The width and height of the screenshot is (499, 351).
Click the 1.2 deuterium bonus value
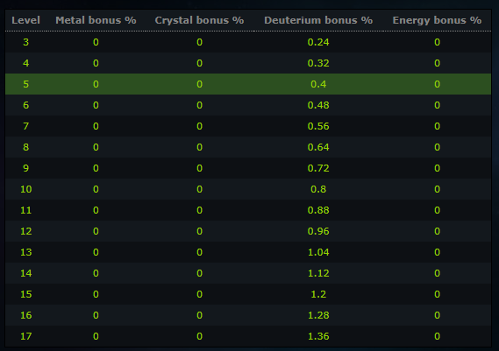[318, 294]
